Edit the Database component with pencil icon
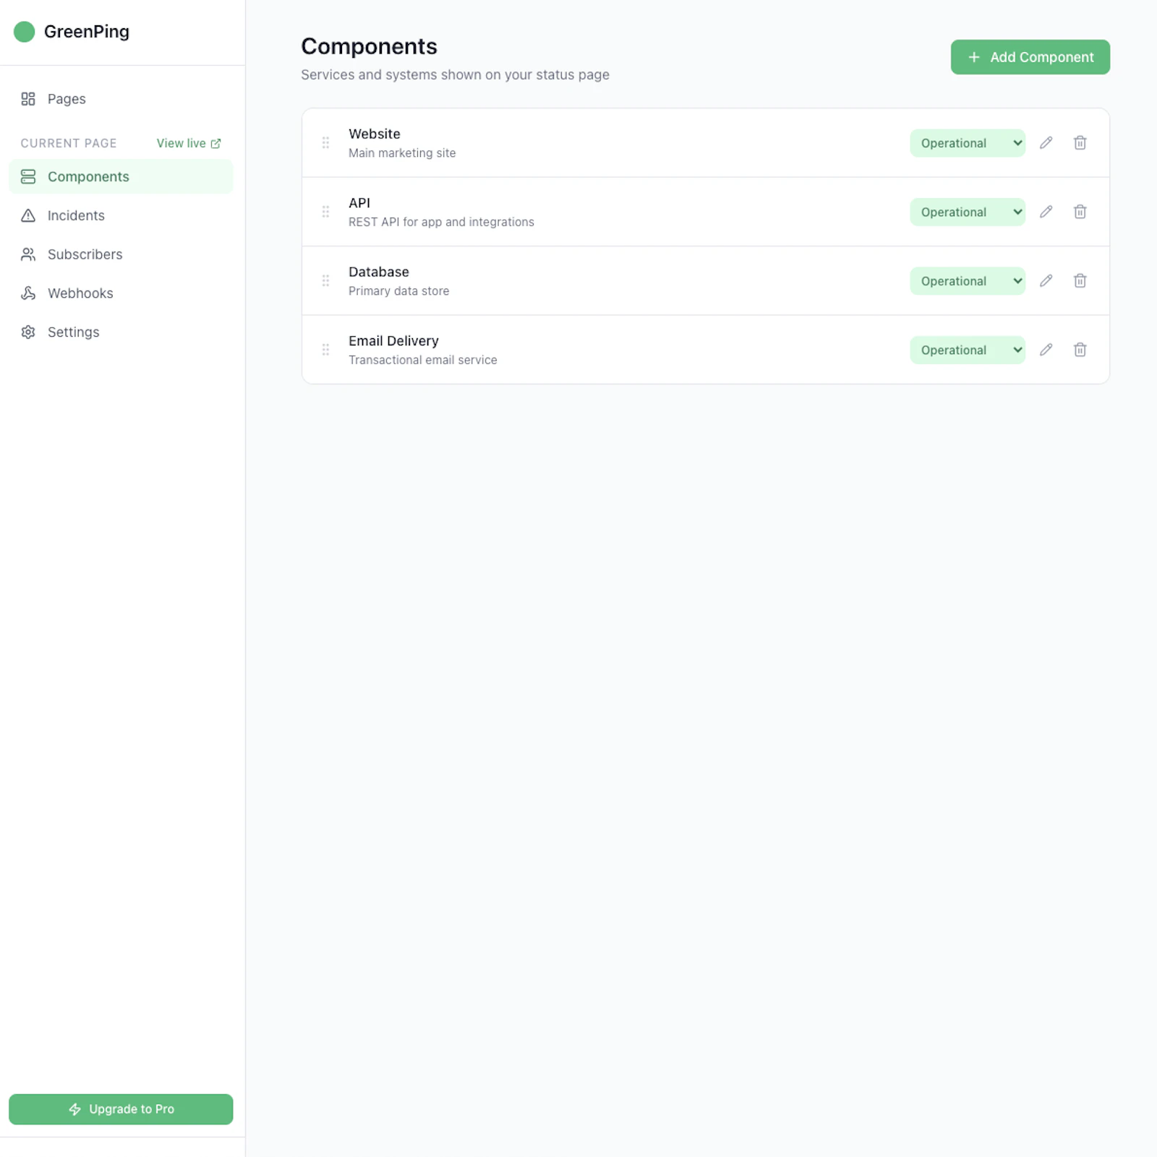This screenshot has height=1157, width=1157. click(1046, 280)
